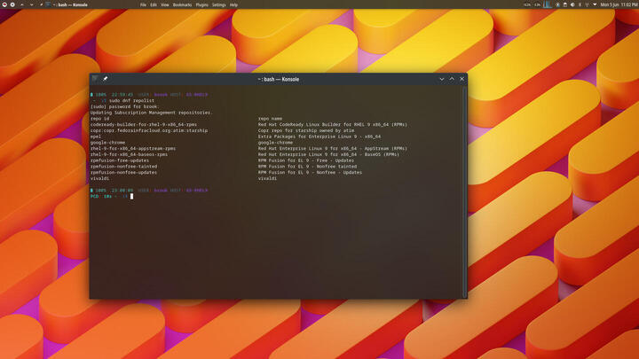Click 'Extra Packages for Enterprise Linux 9' name

[319, 137]
